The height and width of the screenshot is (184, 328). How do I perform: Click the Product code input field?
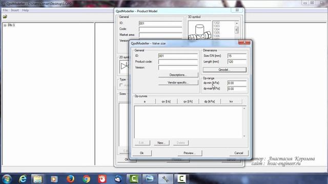coord(178,62)
